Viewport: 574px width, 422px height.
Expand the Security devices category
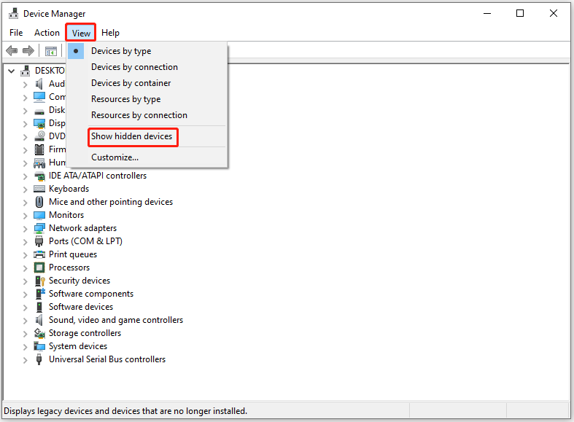point(25,281)
